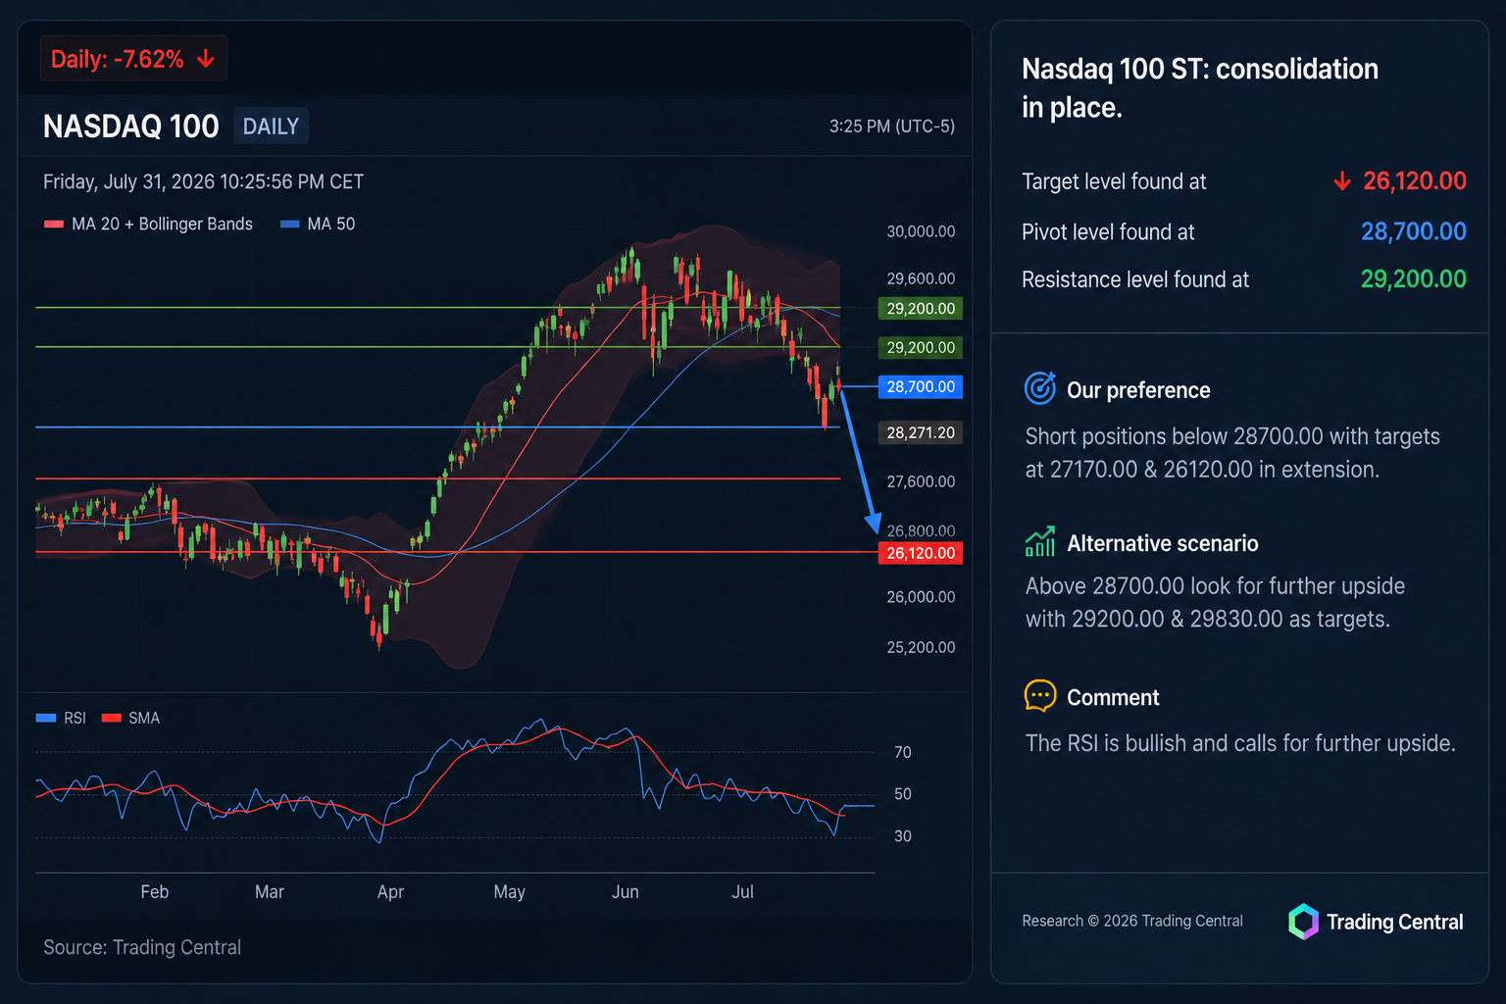1506x1004 pixels.
Task: Click the blue MA 50 legend color swatch
Action: click(290, 225)
